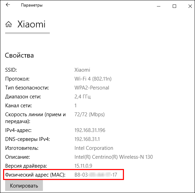Select the Wi-Fi 4 (802.11n) protocol value

(93, 79)
